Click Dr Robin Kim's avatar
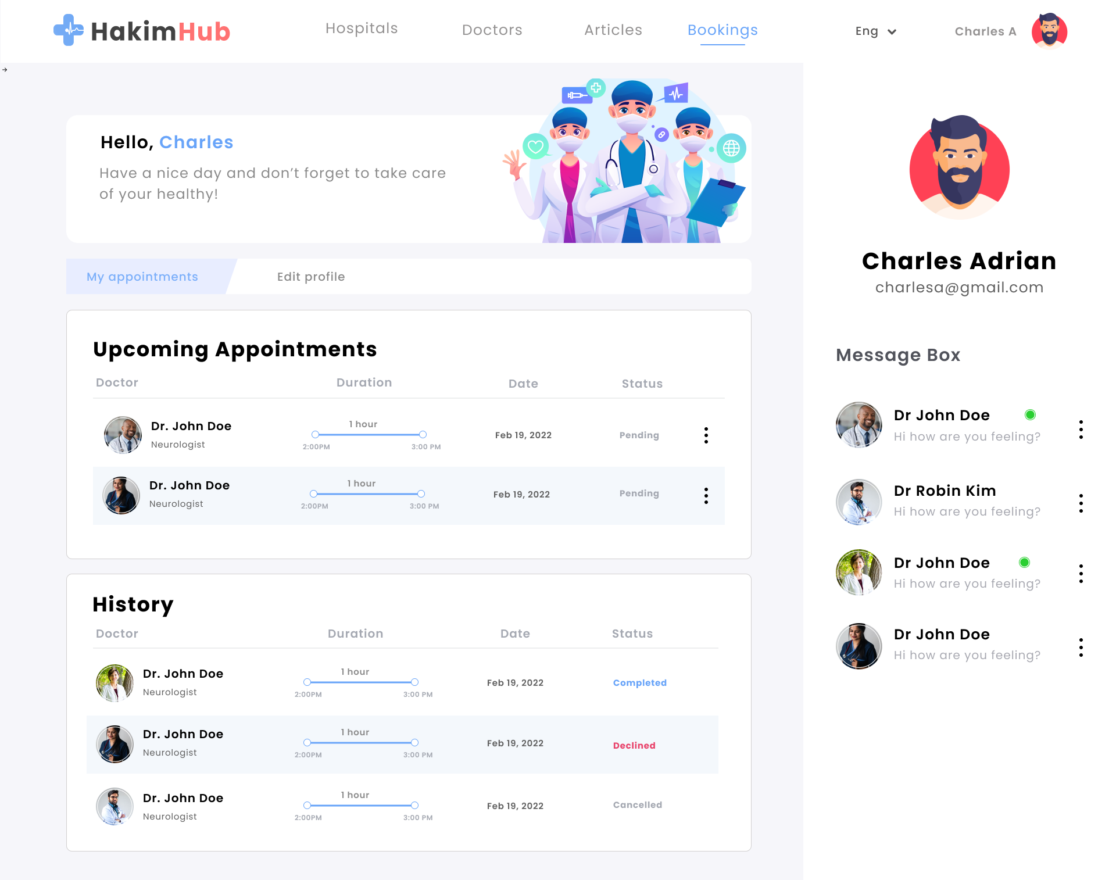This screenshot has height=880, width=1116. point(859,502)
